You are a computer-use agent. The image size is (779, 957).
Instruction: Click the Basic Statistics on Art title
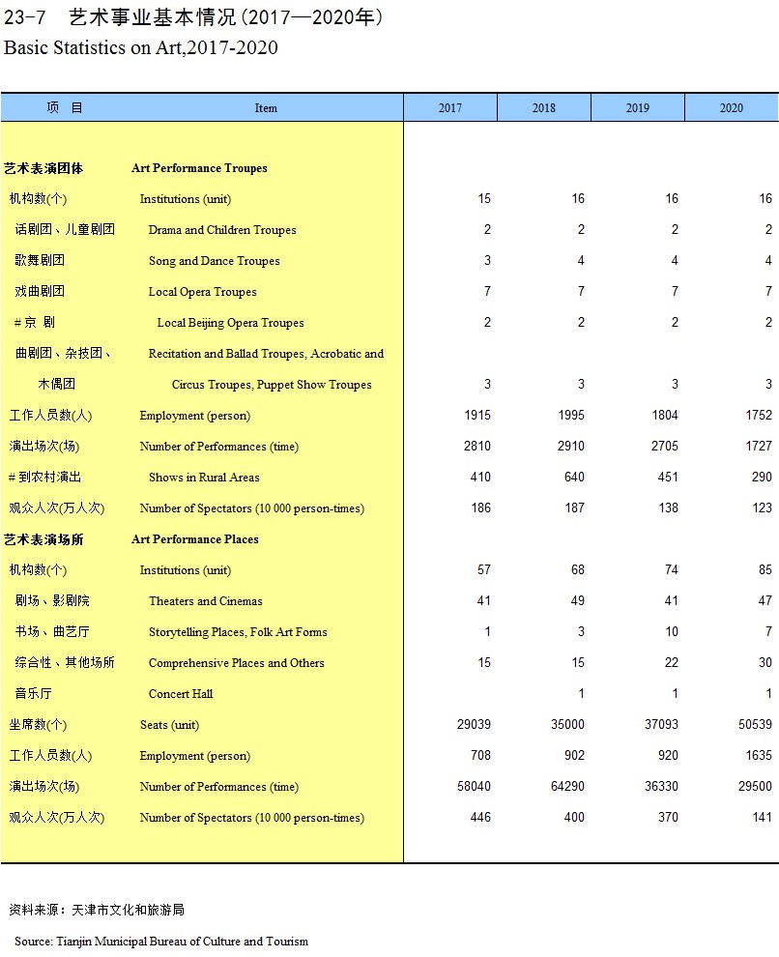[x=141, y=48]
